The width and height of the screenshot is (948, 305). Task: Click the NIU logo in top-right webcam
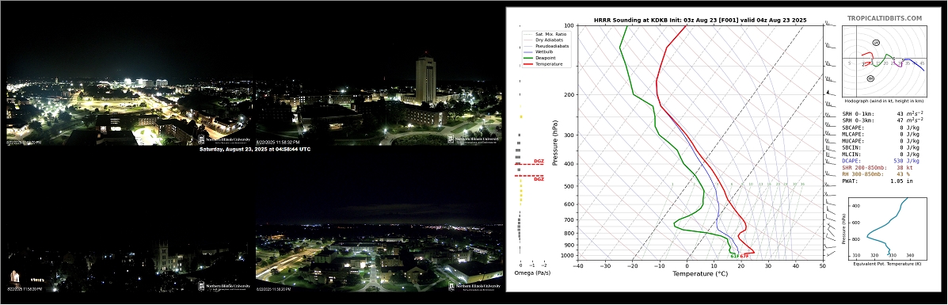(x=474, y=139)
